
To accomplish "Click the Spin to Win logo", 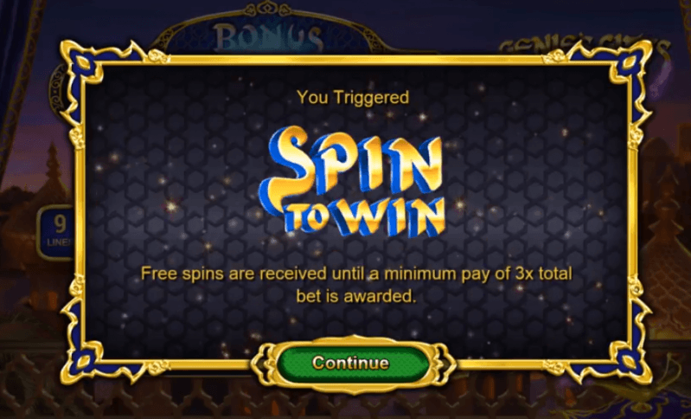I will [352, 180].
